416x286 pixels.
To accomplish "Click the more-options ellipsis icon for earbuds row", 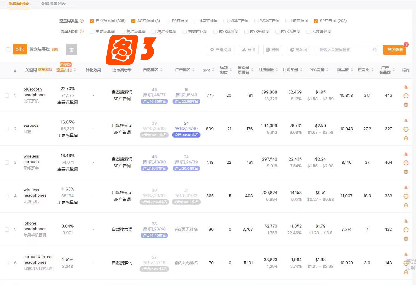I will coord(406,129).
